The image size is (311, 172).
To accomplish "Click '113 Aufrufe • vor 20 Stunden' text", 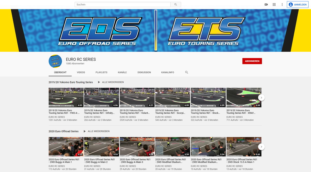I will [62, 169].
